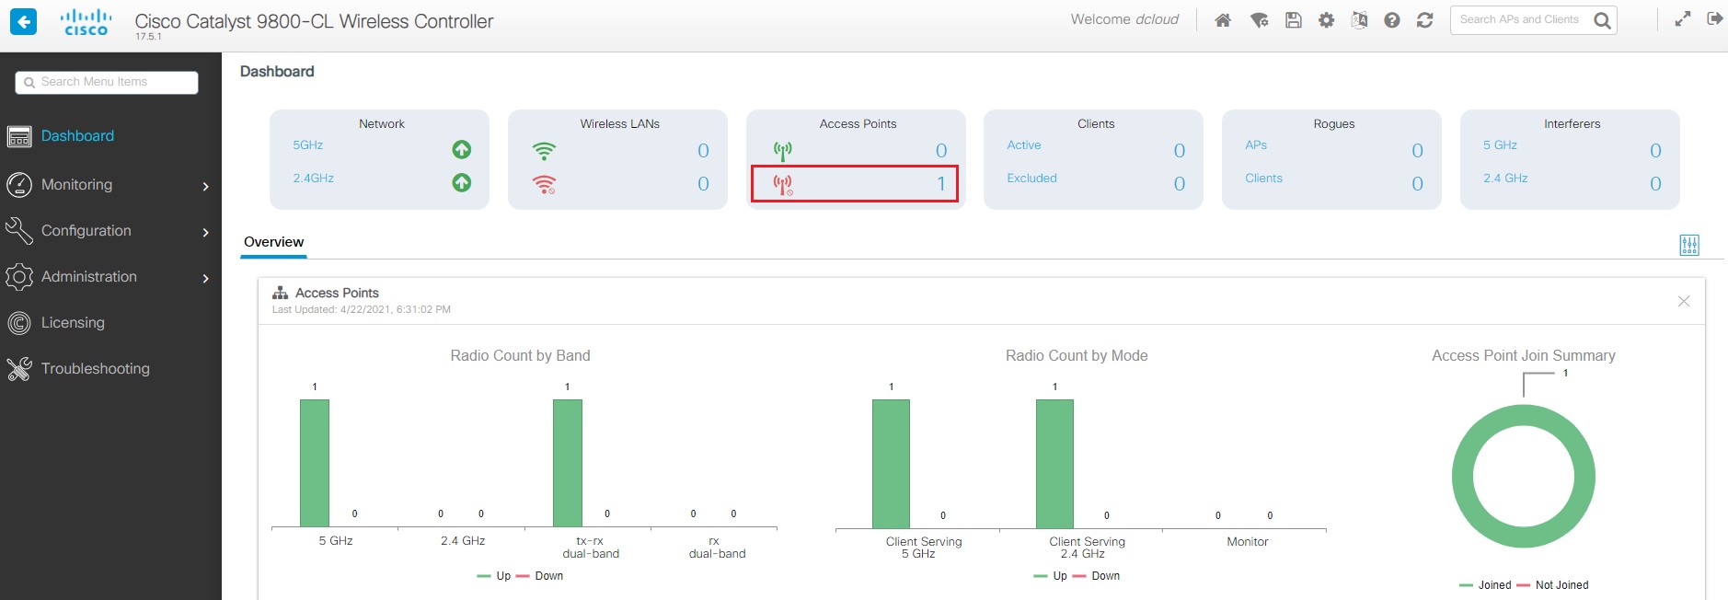Viewport: 1728px width, 600px height.
Task: Click the Cisco logo
Action: click(x=86, y=22)
